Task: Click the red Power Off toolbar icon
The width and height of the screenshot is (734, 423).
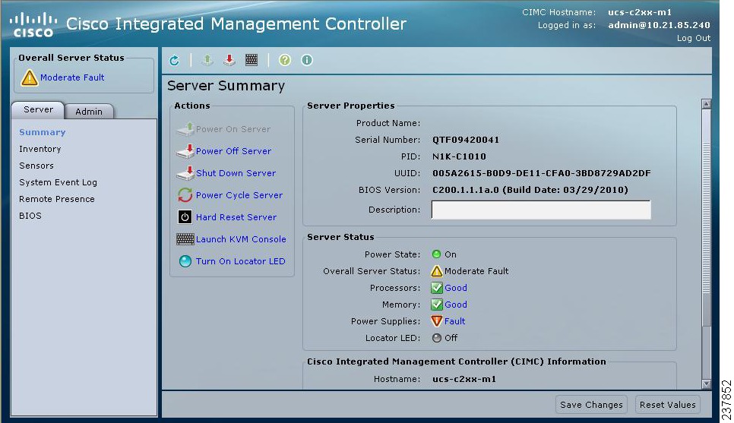Action: 229,60
